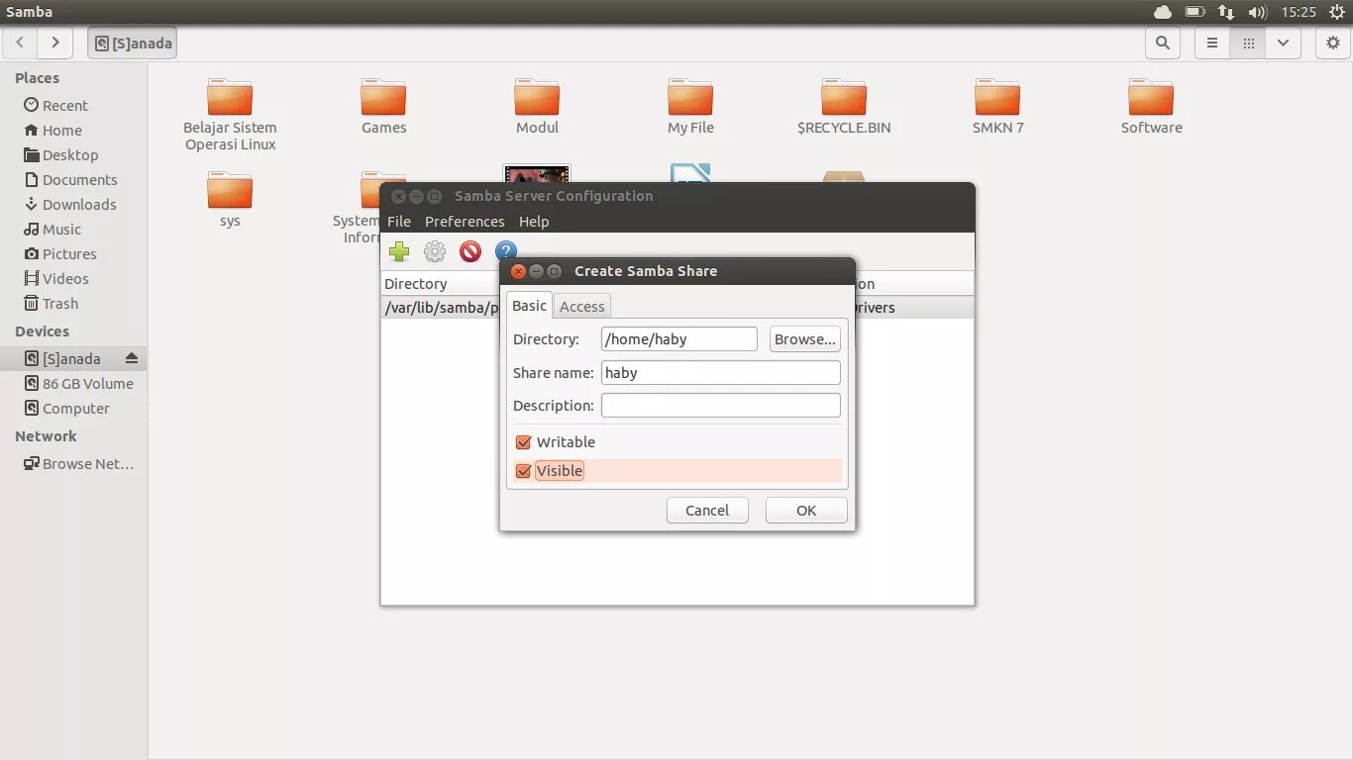Open the Belajar Sistem Operasi Linux folder
The width and height of the screenshot is (1353, 760).
coord(230,116)
